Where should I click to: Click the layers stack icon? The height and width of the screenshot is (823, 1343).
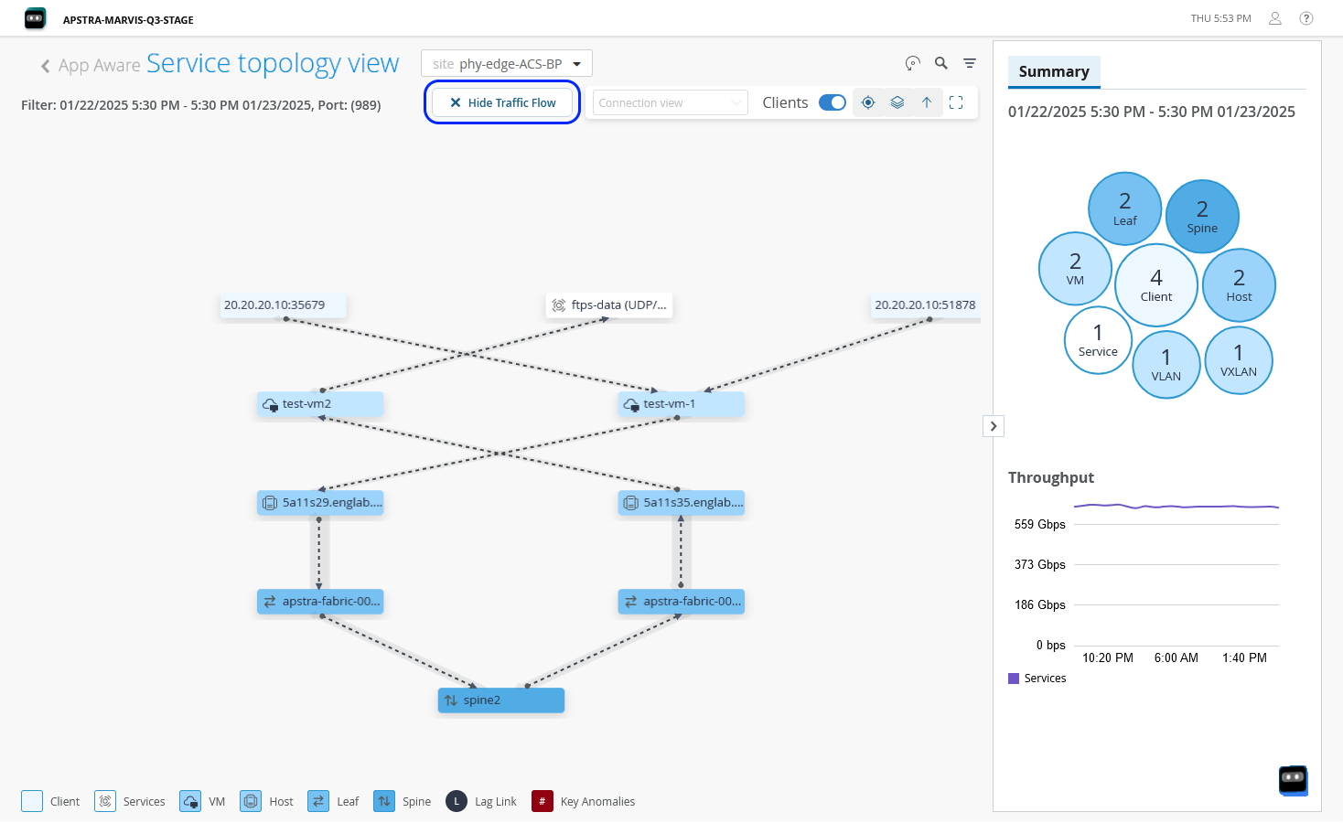(897, 102)
